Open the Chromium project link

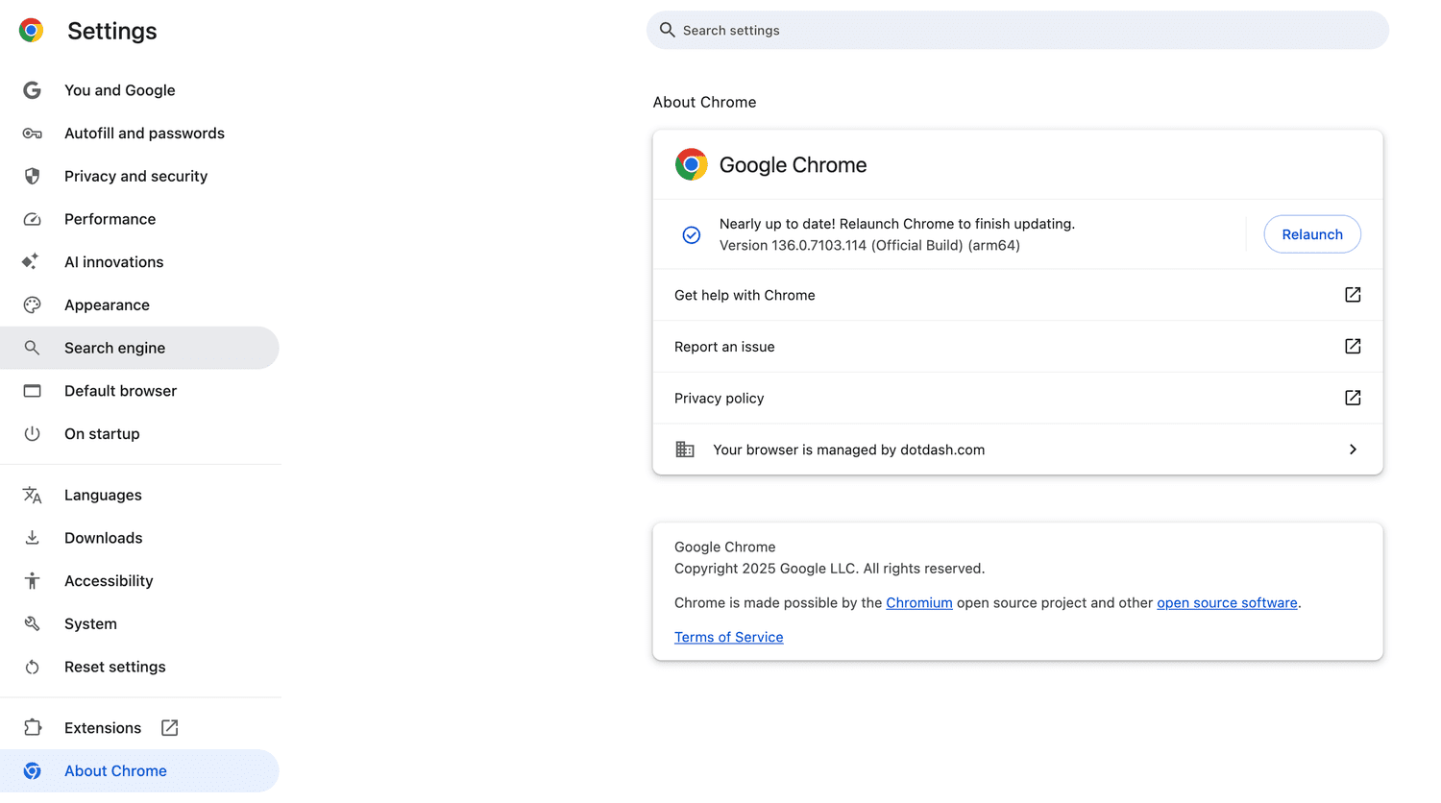(918, 603)
